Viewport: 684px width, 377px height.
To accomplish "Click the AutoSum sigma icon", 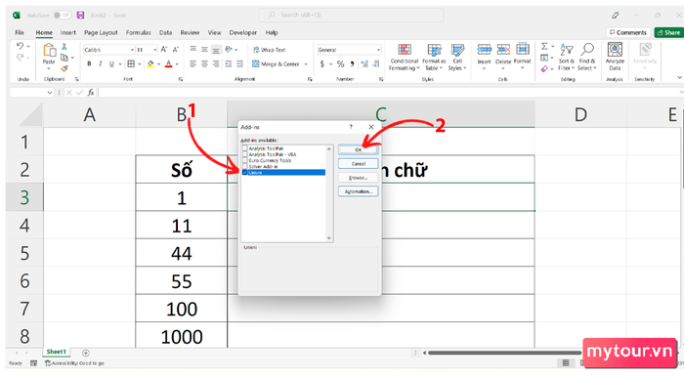I will [544, 46].
